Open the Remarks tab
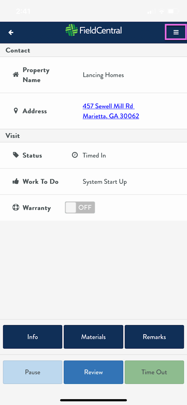The width and height of the screenshot is (187, 405). click(154, 337)
